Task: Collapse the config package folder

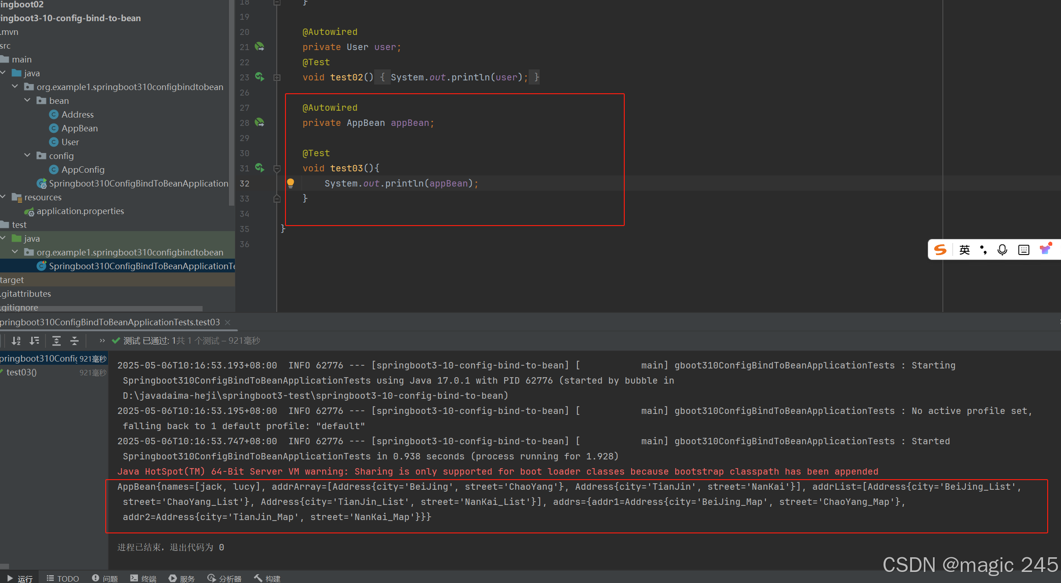Action: [28, 156]
